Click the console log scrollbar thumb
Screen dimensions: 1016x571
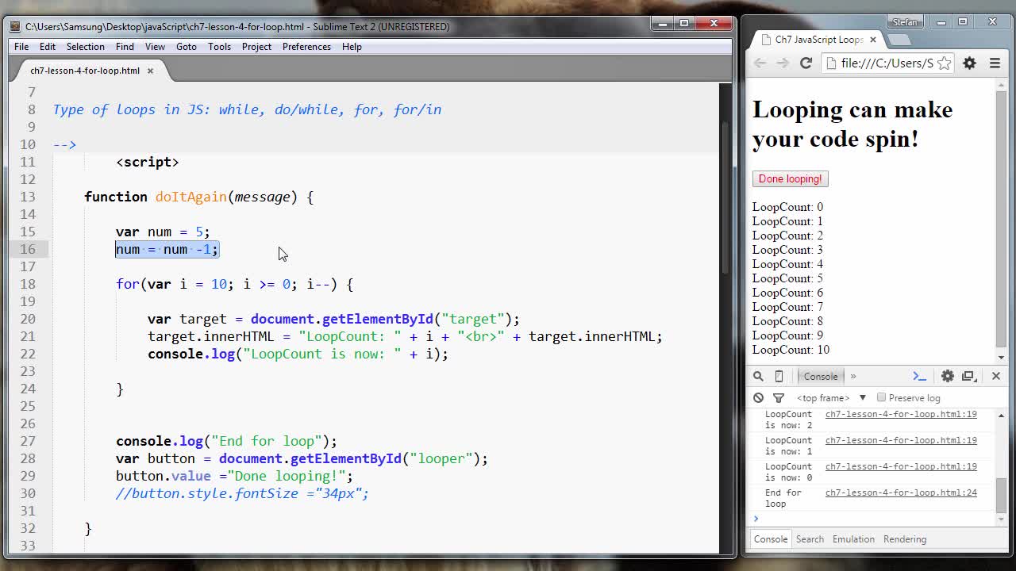1001,496
